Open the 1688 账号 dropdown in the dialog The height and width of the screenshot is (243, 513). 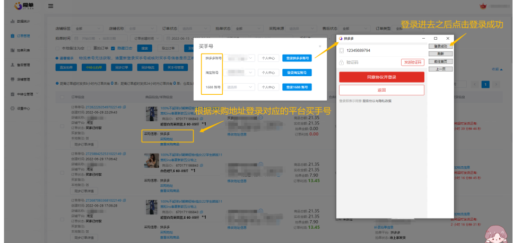239,87
